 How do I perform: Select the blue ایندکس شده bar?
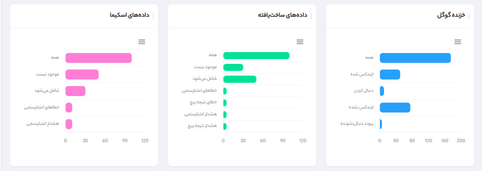coord(390,75)
